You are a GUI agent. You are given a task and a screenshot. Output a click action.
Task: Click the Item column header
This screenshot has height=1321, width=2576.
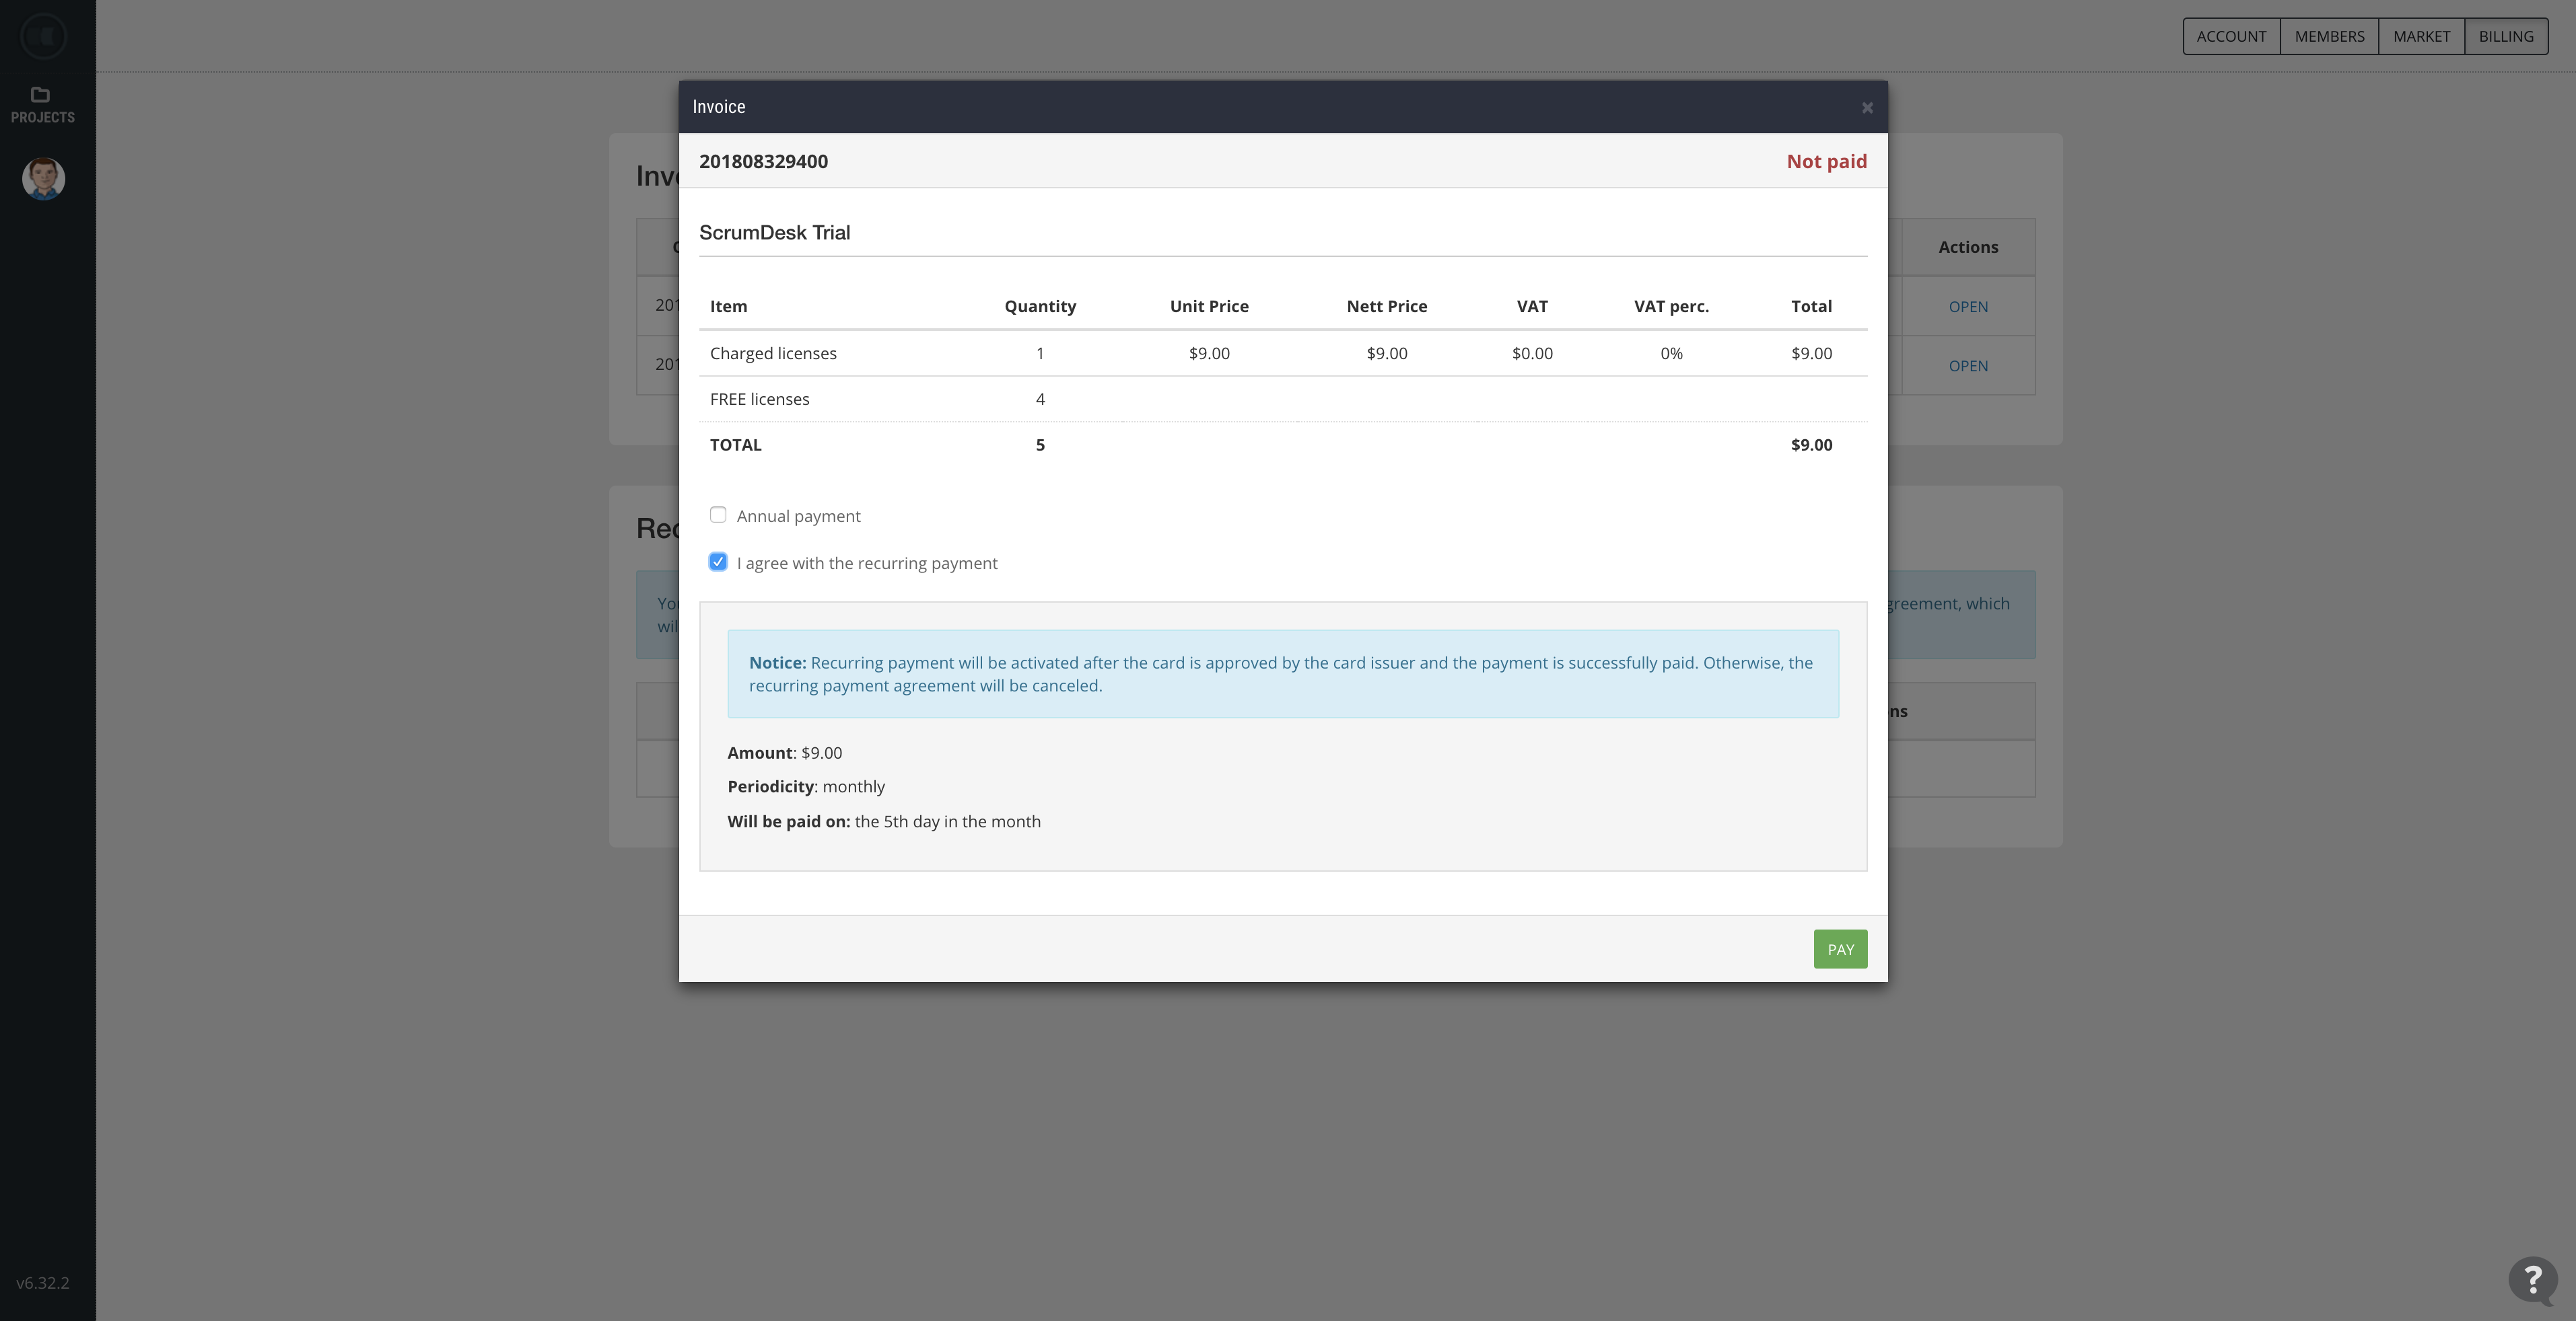pos(728,307)
